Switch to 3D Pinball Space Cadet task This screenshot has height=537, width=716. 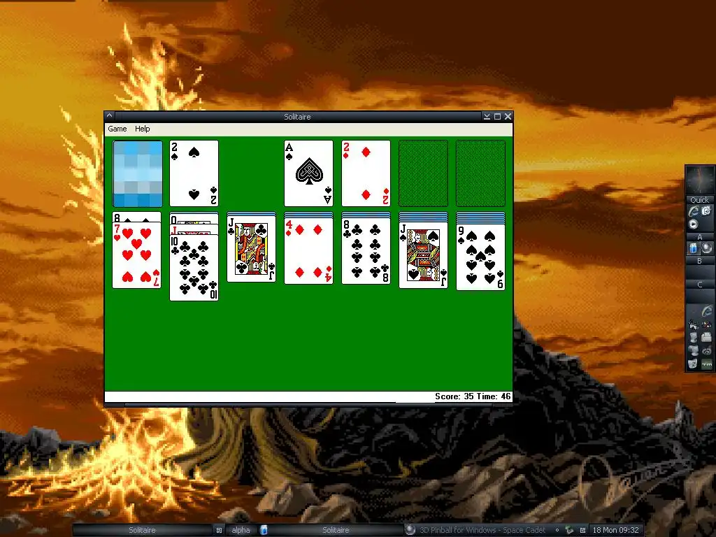pyautogui.click(x=477, y=530)
